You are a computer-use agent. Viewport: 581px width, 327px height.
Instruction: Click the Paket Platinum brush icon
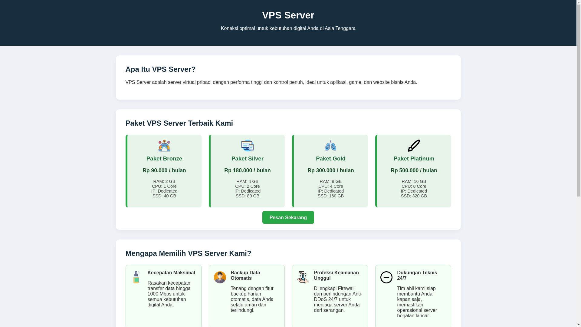[414, 146]
